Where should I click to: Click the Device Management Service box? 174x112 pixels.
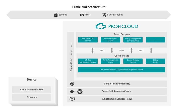coord(110,61)
